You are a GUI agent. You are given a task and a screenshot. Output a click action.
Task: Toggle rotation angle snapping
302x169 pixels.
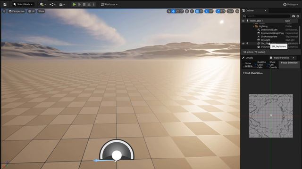(x=207, y=11)
